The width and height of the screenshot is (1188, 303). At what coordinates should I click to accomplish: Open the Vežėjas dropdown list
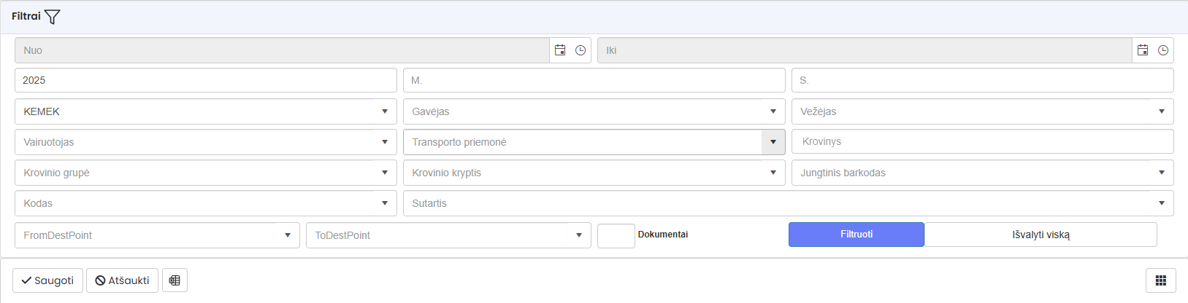pyautogui.click(x=1161, y=111)
